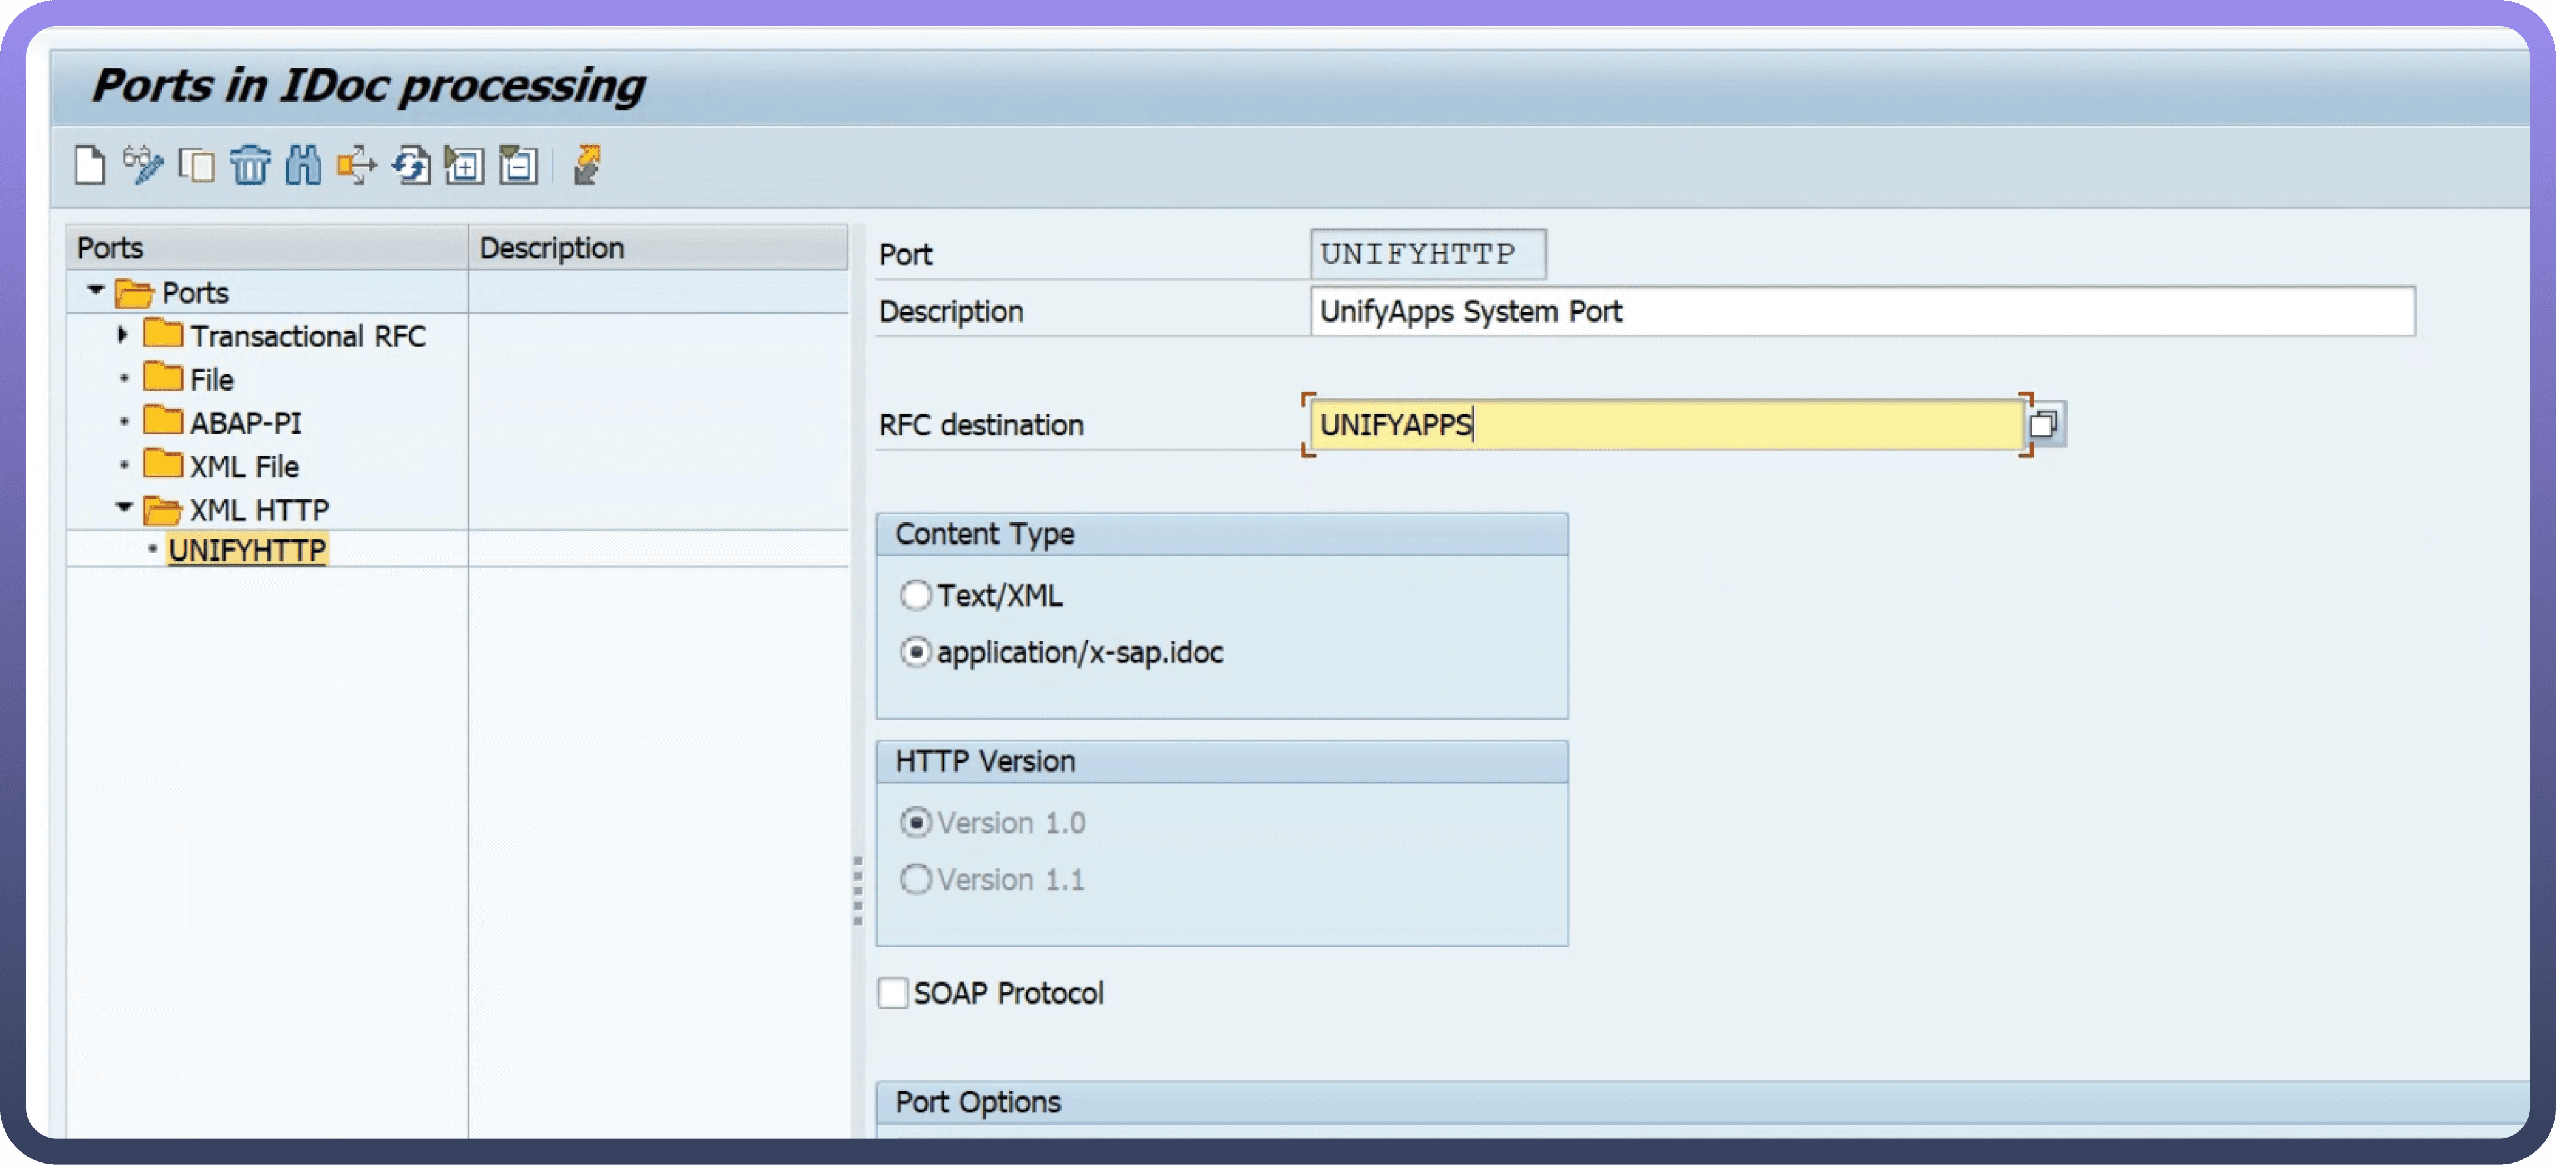
Task: Select the ABAP-PI folder node
Action: 245,422
